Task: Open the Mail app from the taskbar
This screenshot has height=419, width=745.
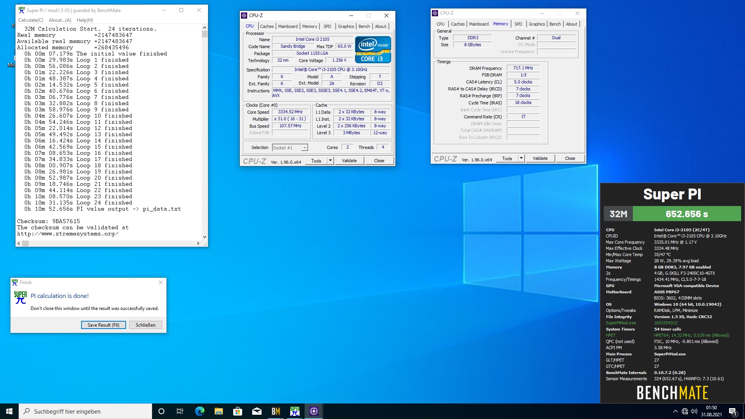Action: [256, 411]
